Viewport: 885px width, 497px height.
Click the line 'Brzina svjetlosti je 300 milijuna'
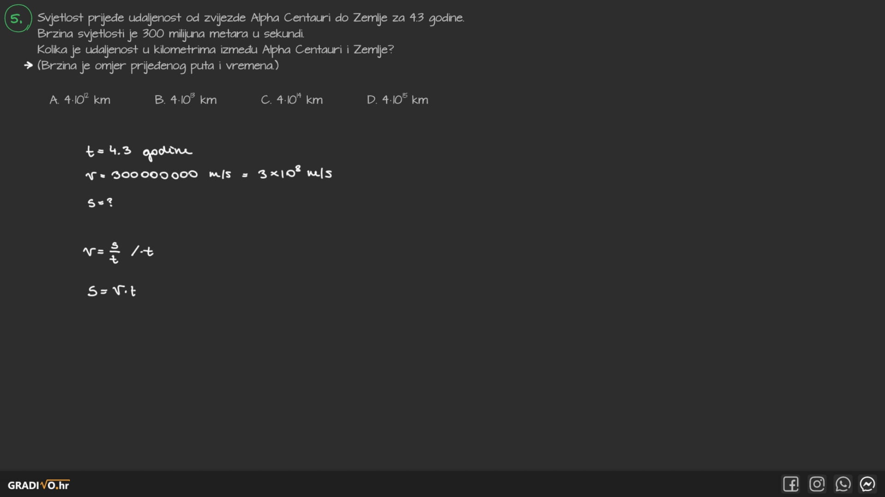click(x=171, y=34)
